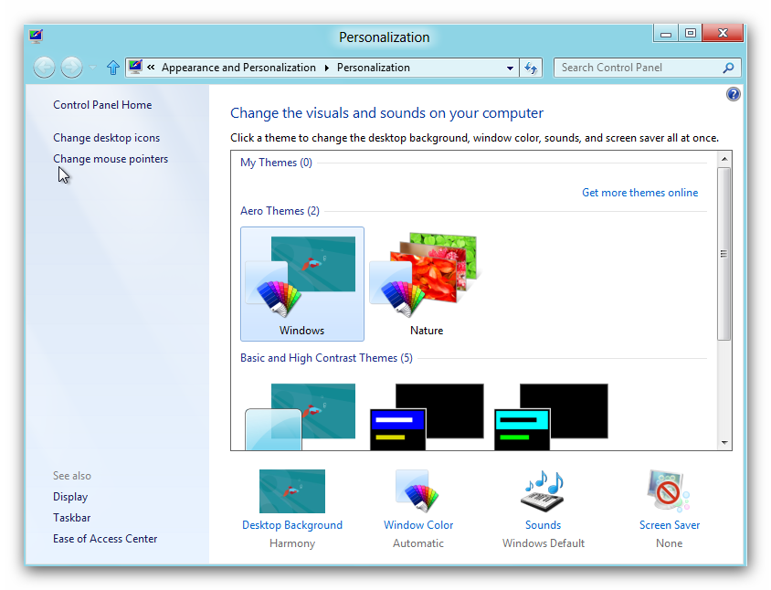Click the Sounds keyboard and notes icon
This screenshot has height=590, width=771.
pyautogui.click(x=543, y=491)
